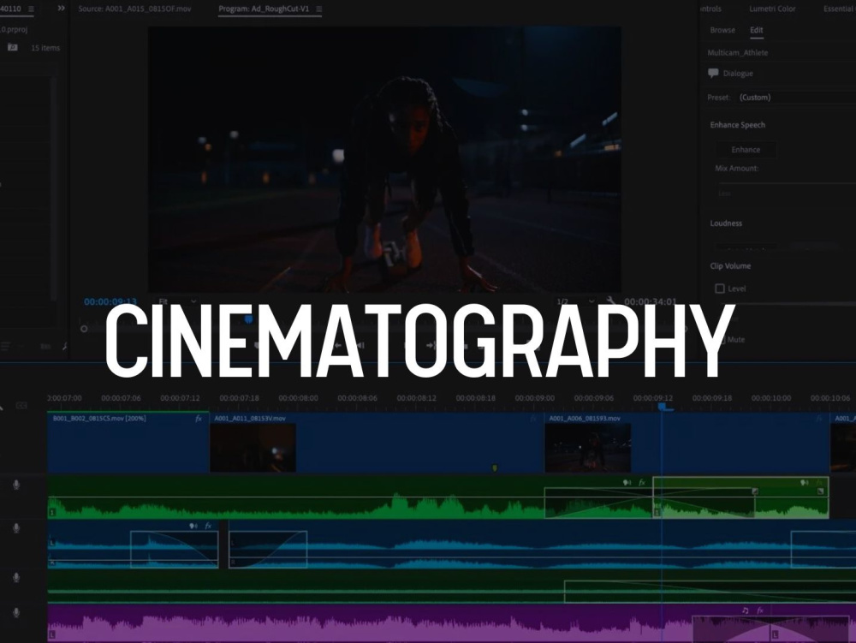Viewport: 856px width, 643px height.
Task: Click the Mix Amount: label
Action: pos(737,168)
